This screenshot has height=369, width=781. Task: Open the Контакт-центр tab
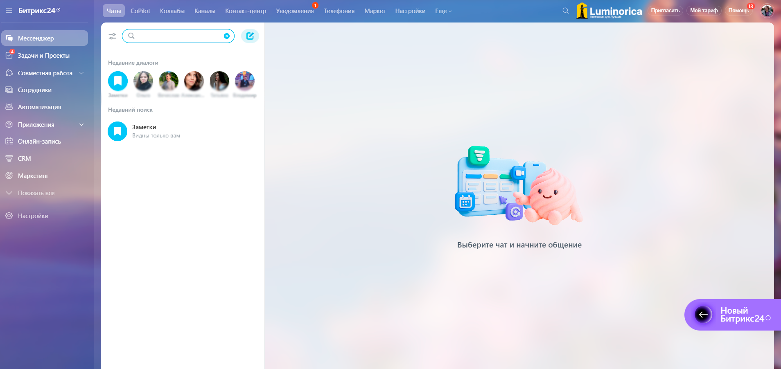coord(246,11)
